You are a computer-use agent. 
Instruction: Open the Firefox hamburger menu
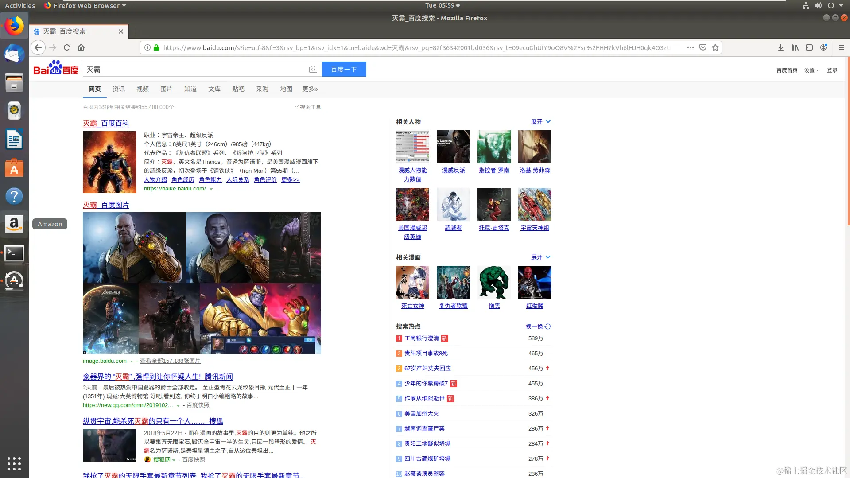coord(841,47)
